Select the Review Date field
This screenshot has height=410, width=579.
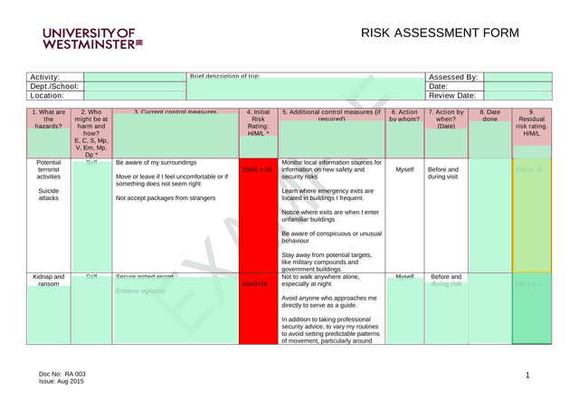click(517, 95)
